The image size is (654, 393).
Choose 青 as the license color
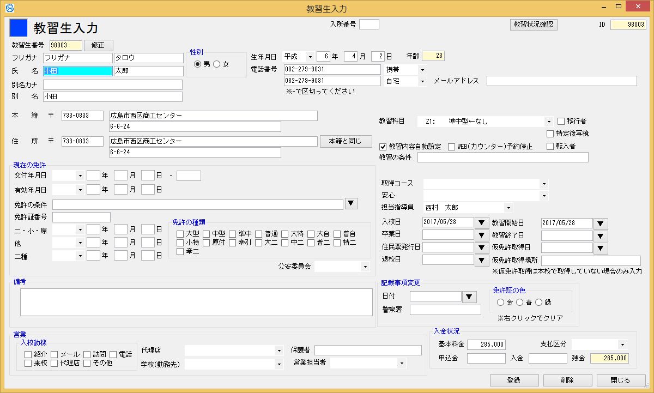point(520,302)
